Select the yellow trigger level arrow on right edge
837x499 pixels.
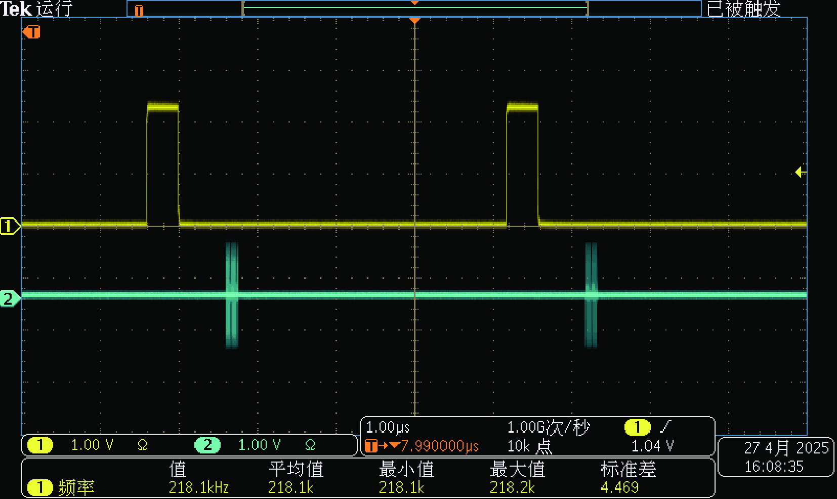[800, 172]
